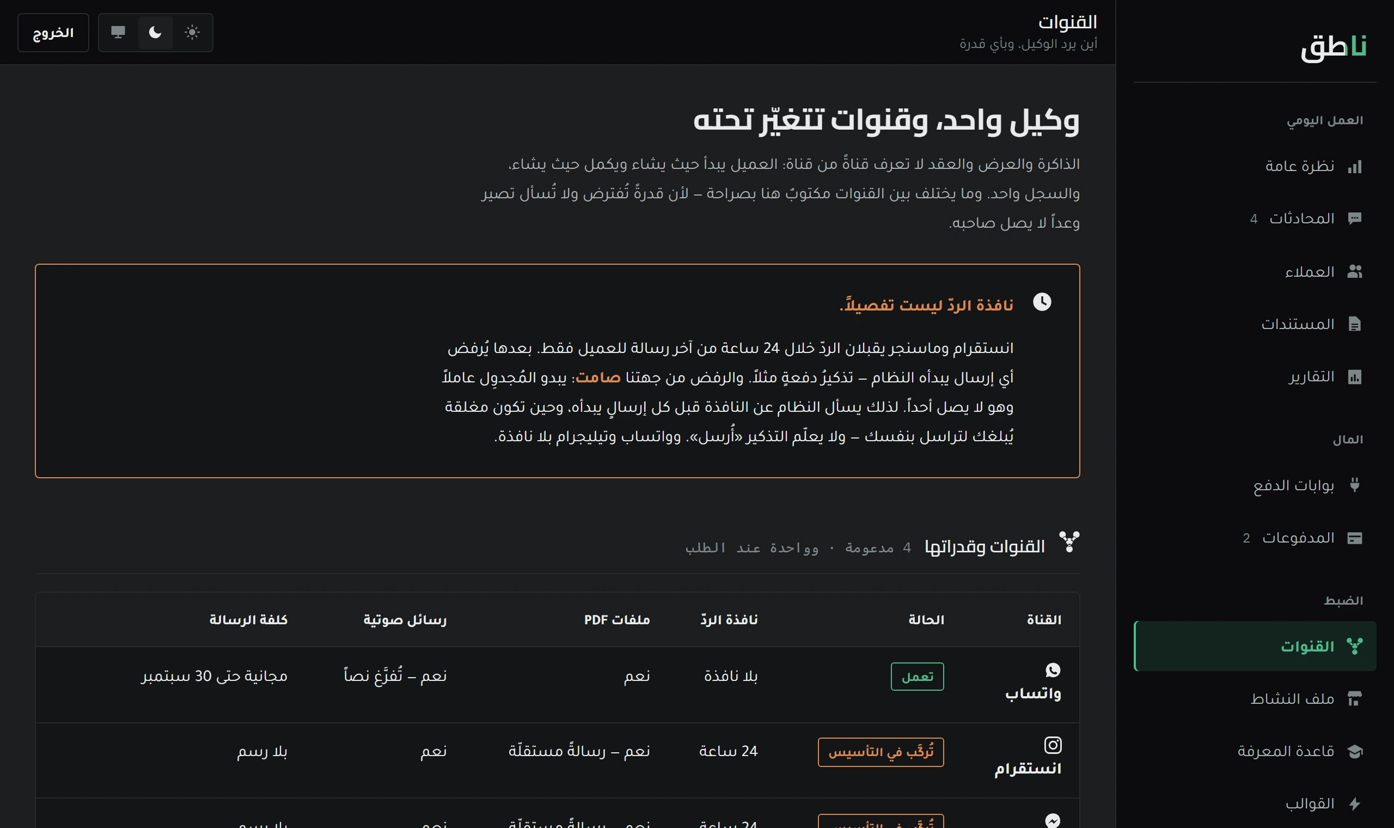This screenshot has width=1394, height=828.
Task: Click the الحالة column header
Action: point(926,620)
